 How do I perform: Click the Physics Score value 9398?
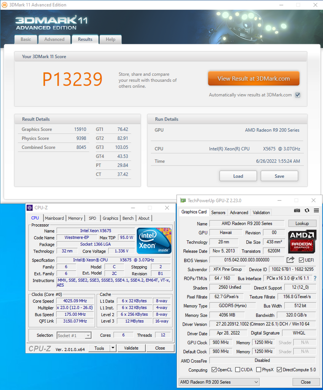[81, 138]
